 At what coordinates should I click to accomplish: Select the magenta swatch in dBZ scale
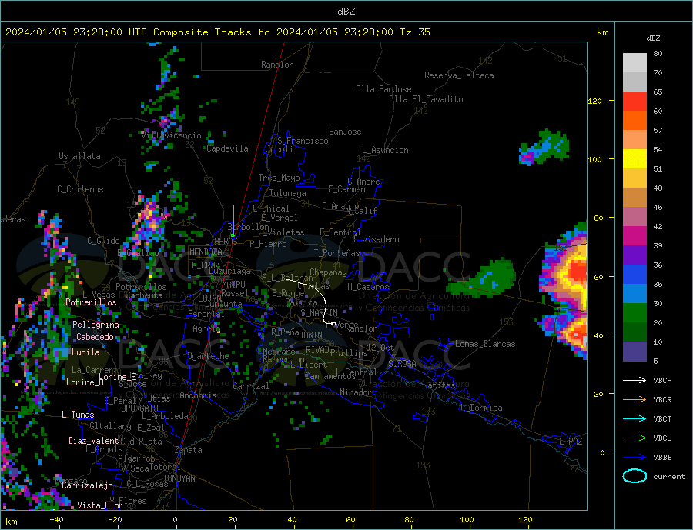tap(634, 236)
